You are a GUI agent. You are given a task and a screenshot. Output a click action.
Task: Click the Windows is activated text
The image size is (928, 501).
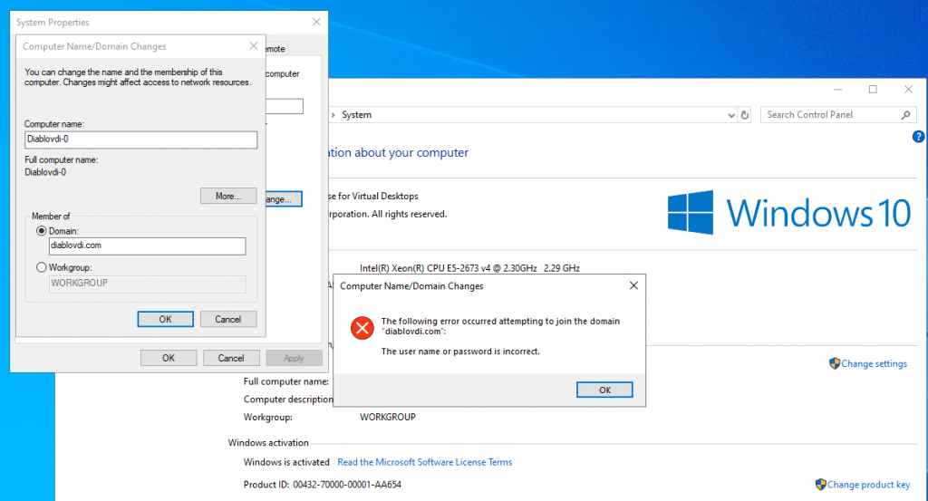pos(286,462)
